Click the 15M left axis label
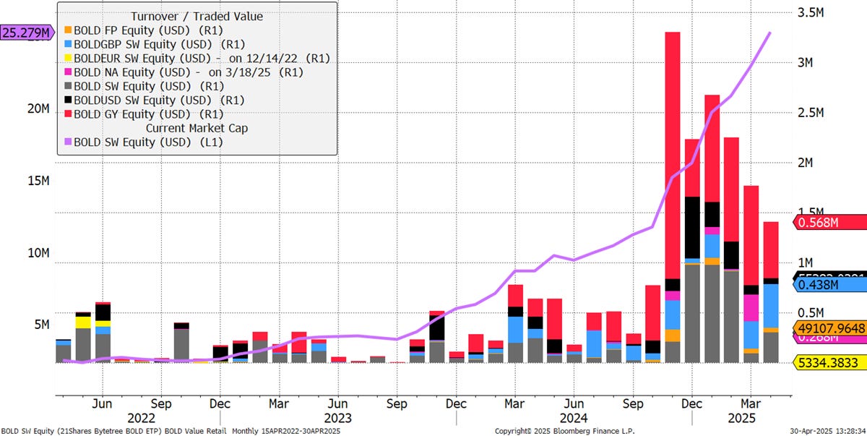Image resolution: width=867 pixels, height=436 pixels. pos(39,181)
